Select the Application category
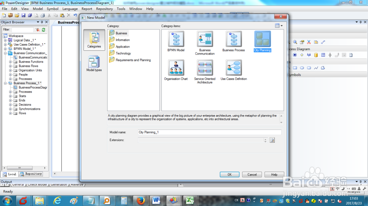Viewport: 368px width, 206px height. pyautogui.click(x=120, y=47)
